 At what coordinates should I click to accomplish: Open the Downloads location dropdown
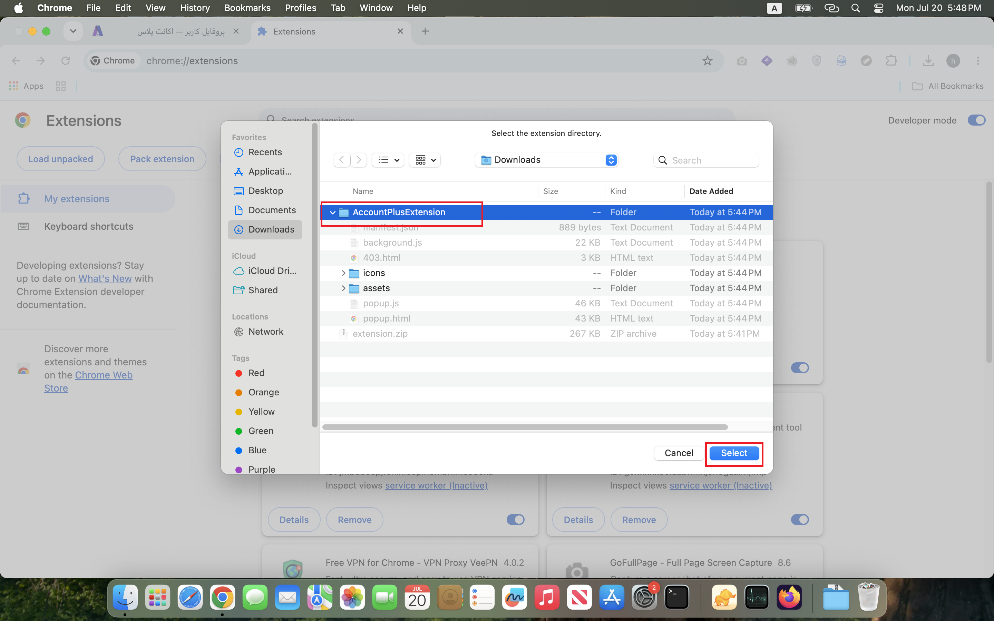pos(546,160)
